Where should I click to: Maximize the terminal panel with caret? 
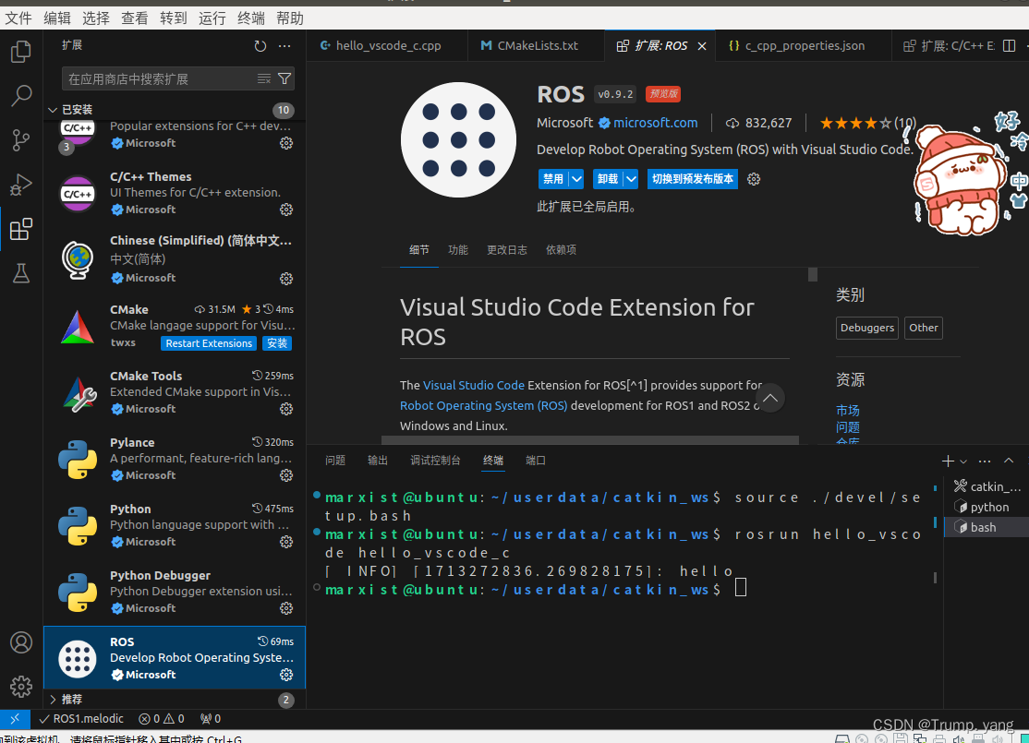click(x=1009, y=461)
